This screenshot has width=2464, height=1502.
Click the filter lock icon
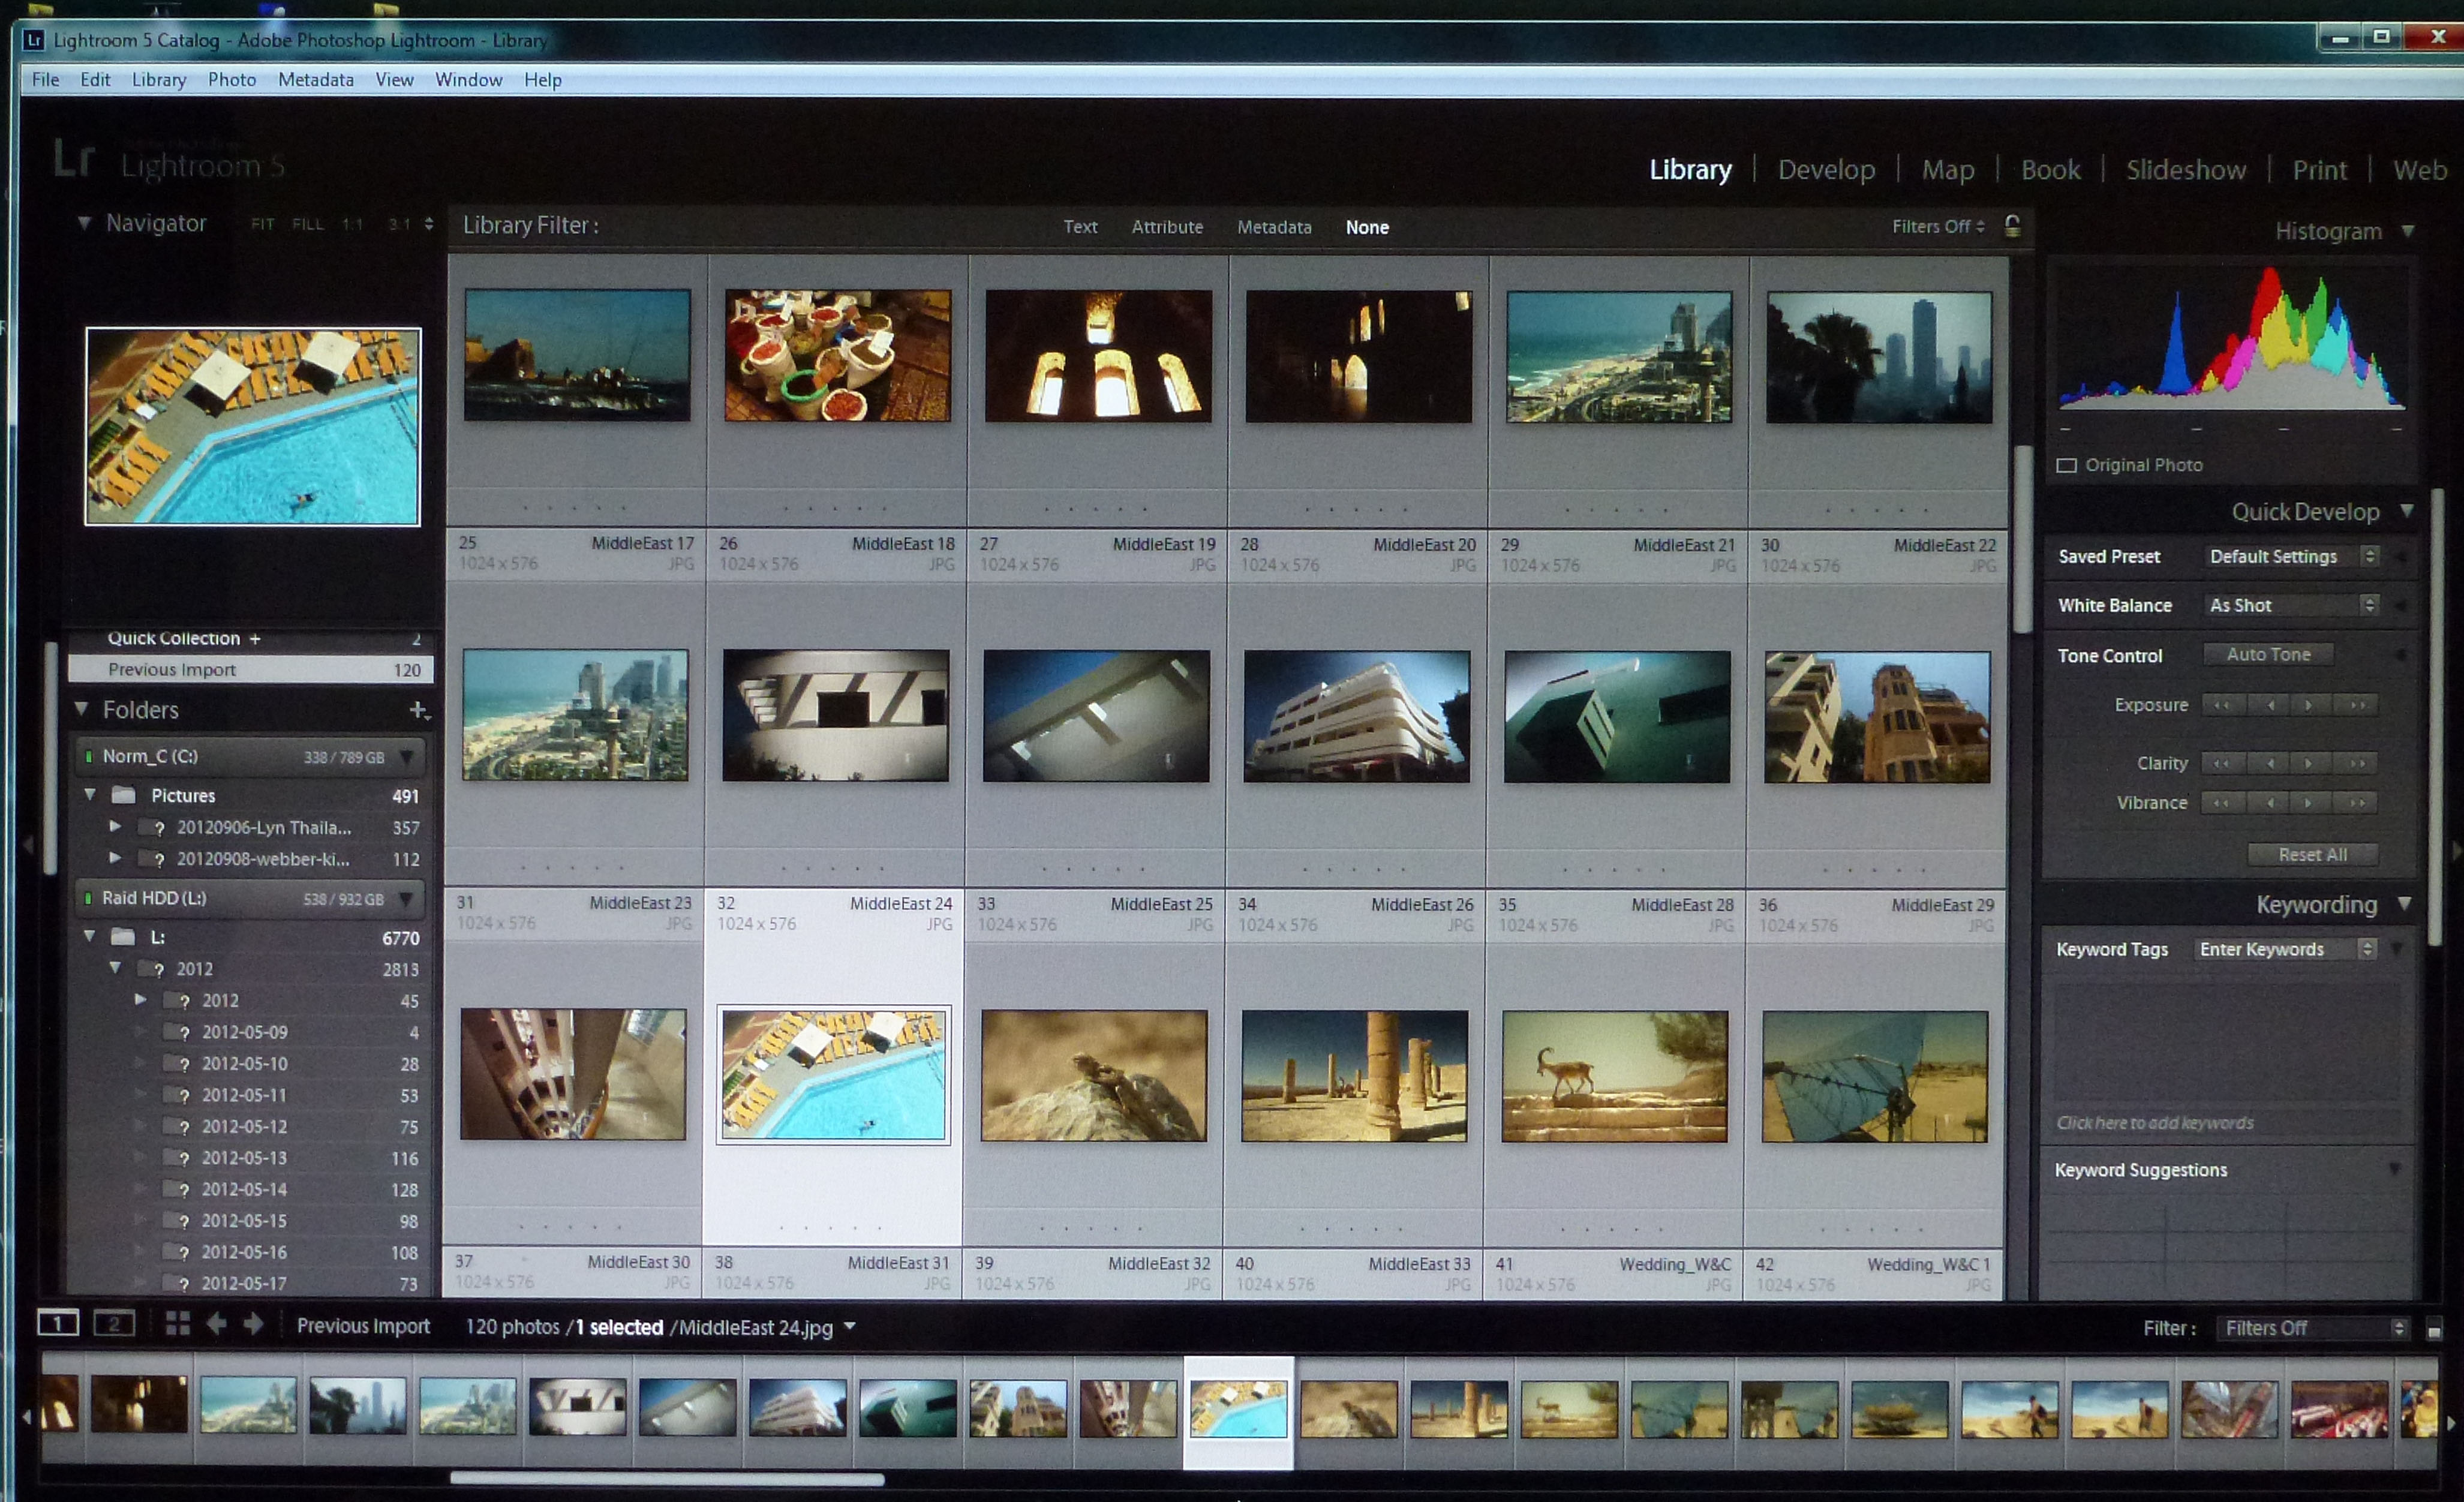(x=2012, y=226)
